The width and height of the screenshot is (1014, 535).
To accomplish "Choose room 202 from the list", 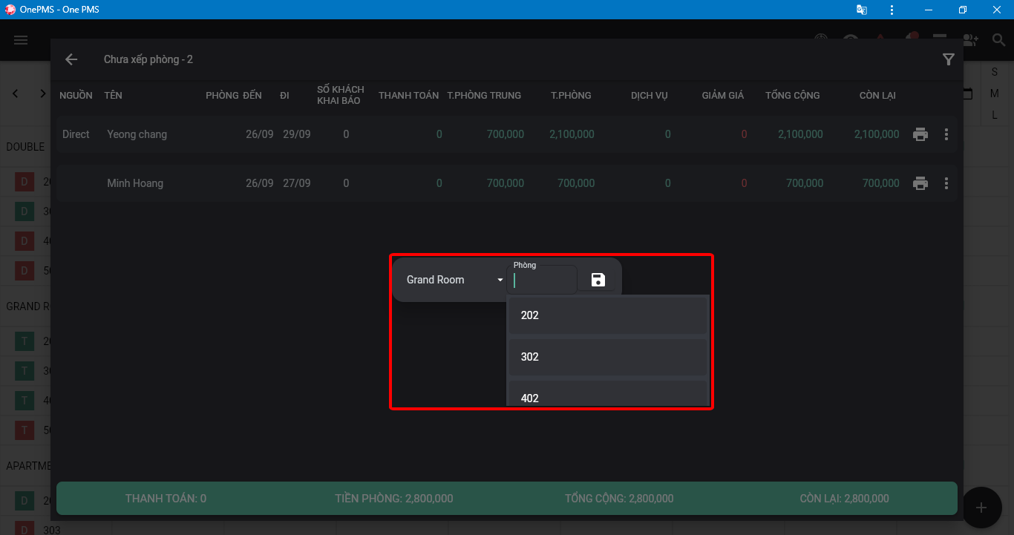I will (x=608, y=315).
